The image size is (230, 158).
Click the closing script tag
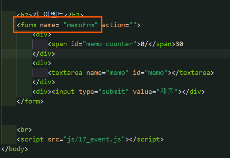[x=146, y=139]
